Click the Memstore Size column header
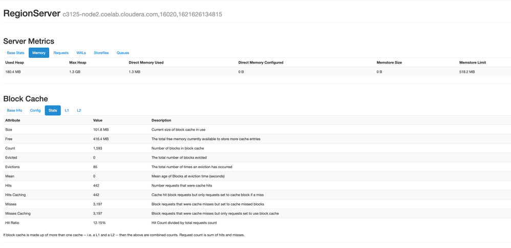 (389, 63)
